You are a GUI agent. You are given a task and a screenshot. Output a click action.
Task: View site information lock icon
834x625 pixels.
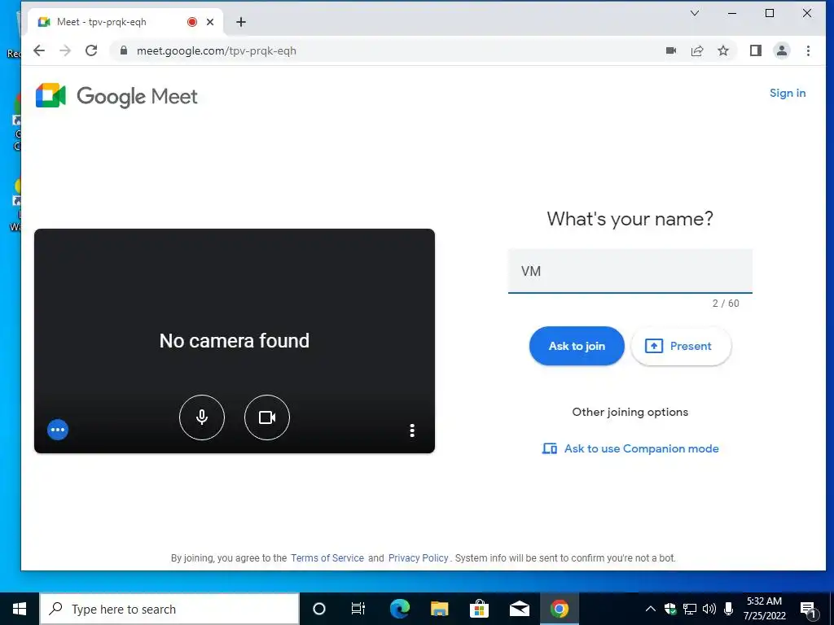tap(124, 50)
